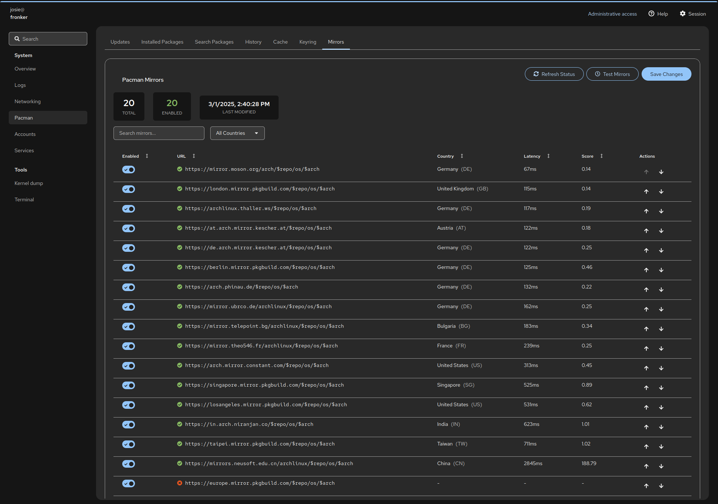Focus the Search mirrors input field
This screenshot has height=504, width=718.
159,133
